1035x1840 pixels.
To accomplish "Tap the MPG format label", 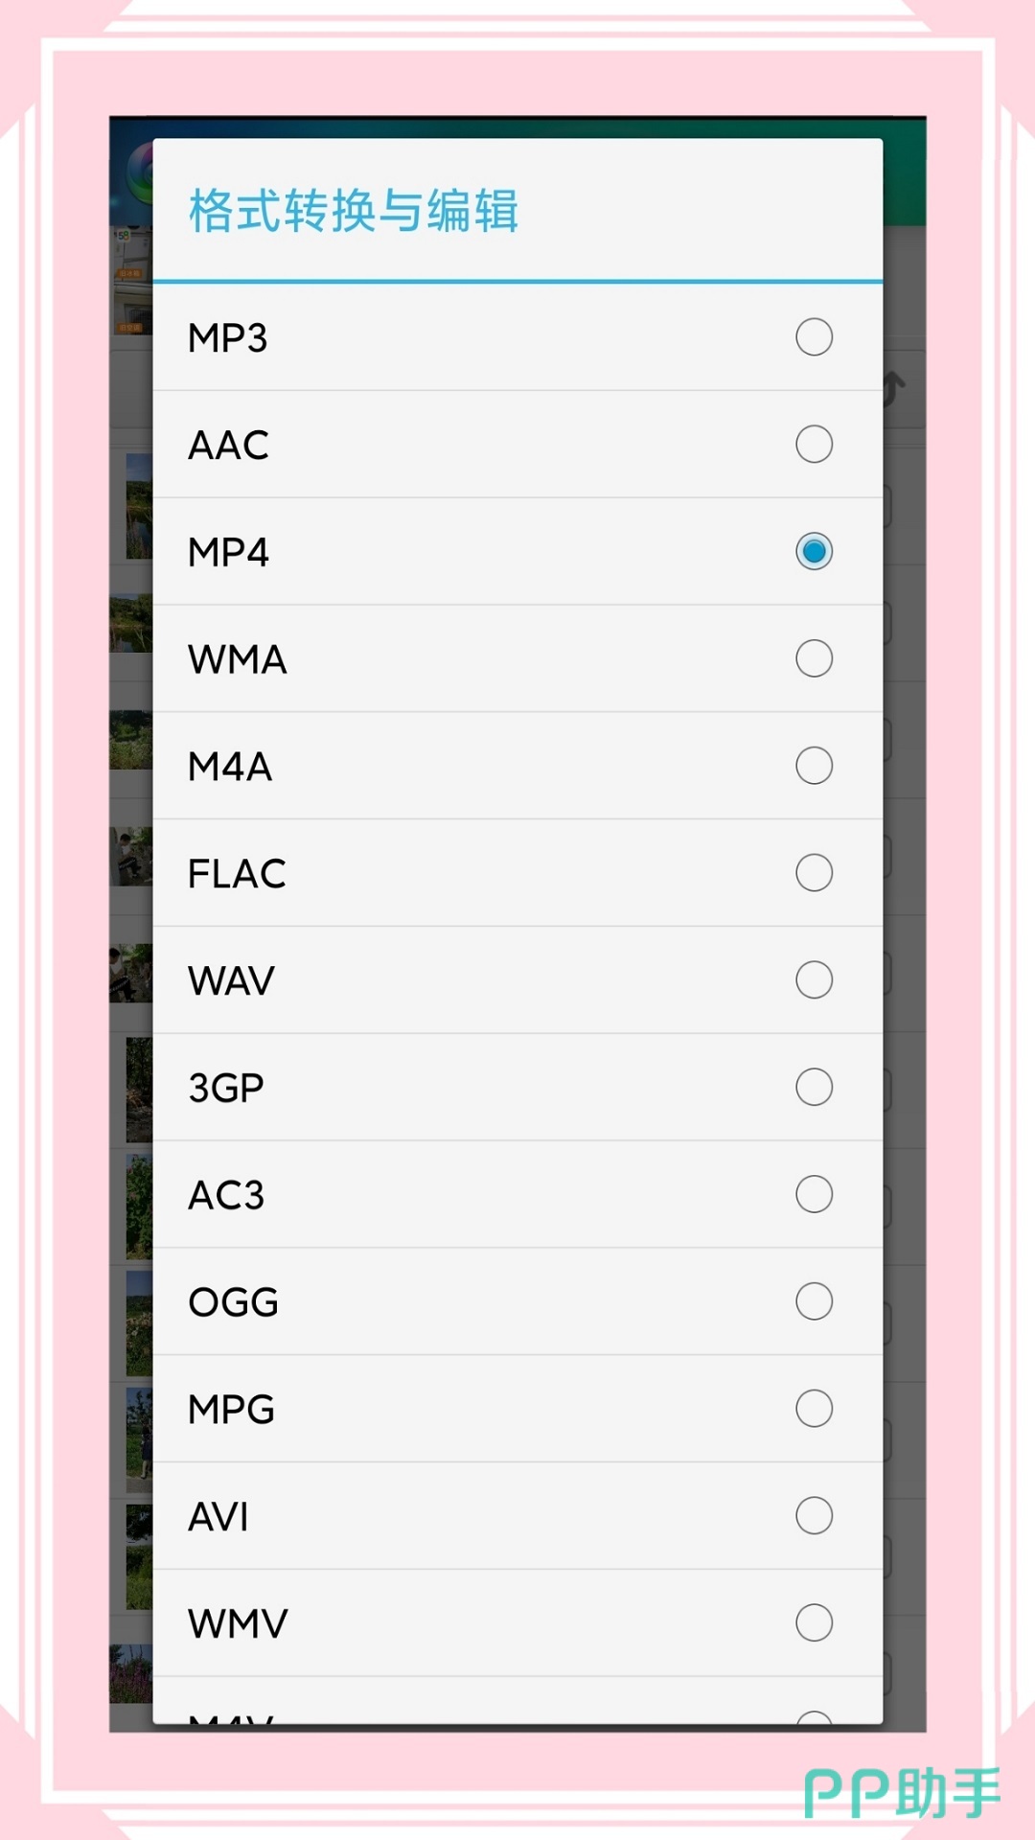I will 231,1410.
